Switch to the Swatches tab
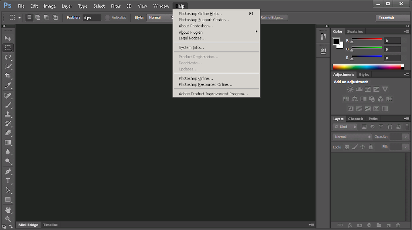 (355, 31)
